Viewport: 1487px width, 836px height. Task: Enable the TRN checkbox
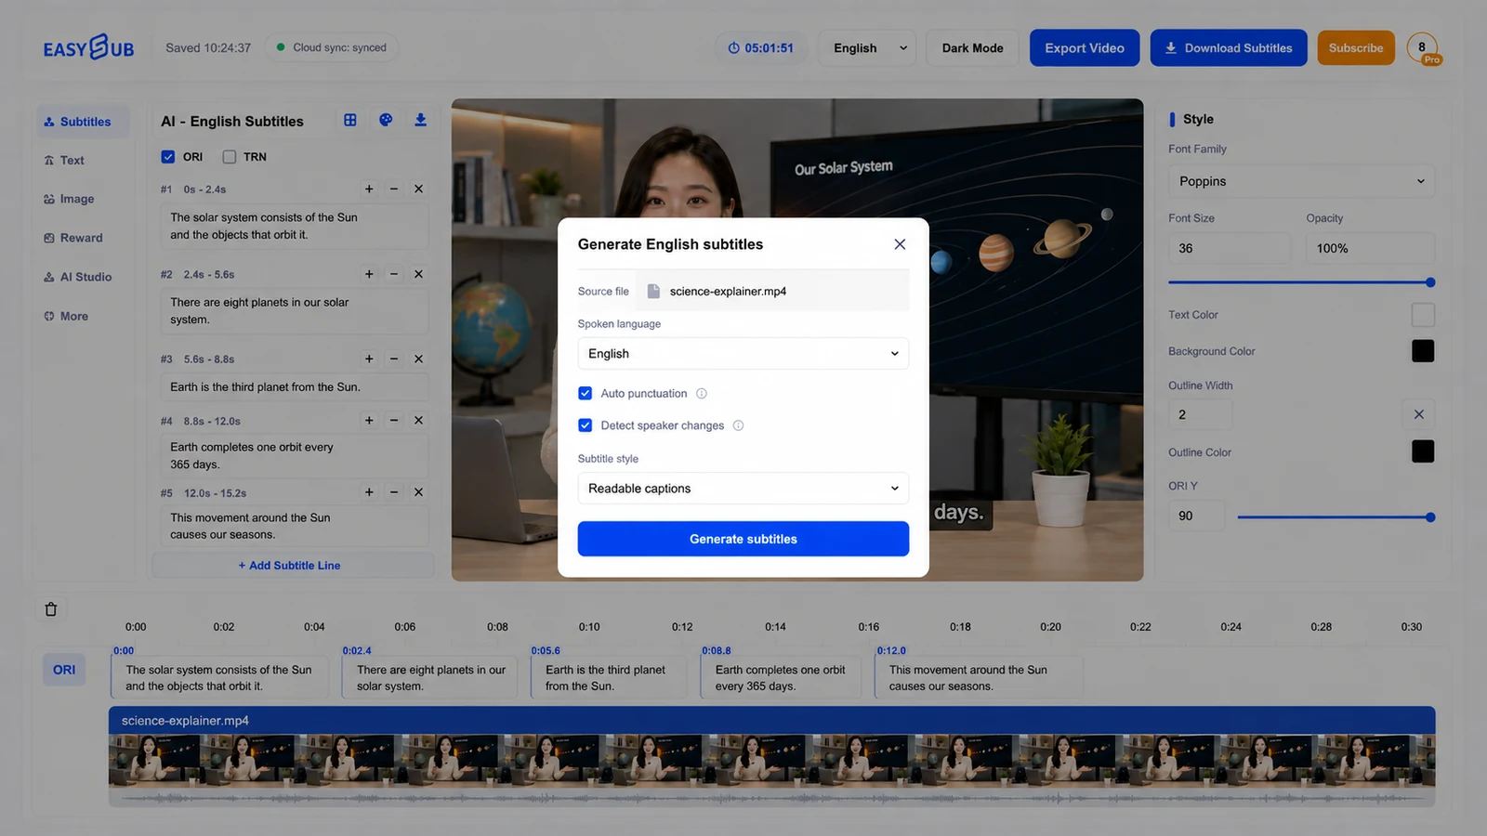click(230, 157)
